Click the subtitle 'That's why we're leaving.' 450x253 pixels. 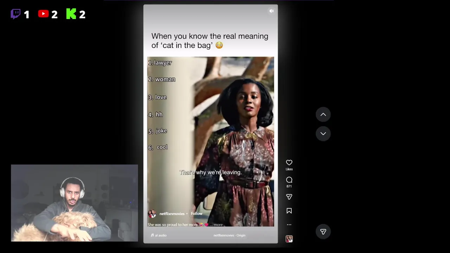coord(210,172)
